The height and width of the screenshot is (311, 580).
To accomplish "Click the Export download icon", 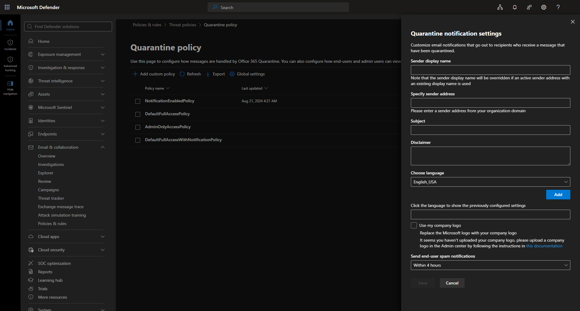I will pos(208,74).
